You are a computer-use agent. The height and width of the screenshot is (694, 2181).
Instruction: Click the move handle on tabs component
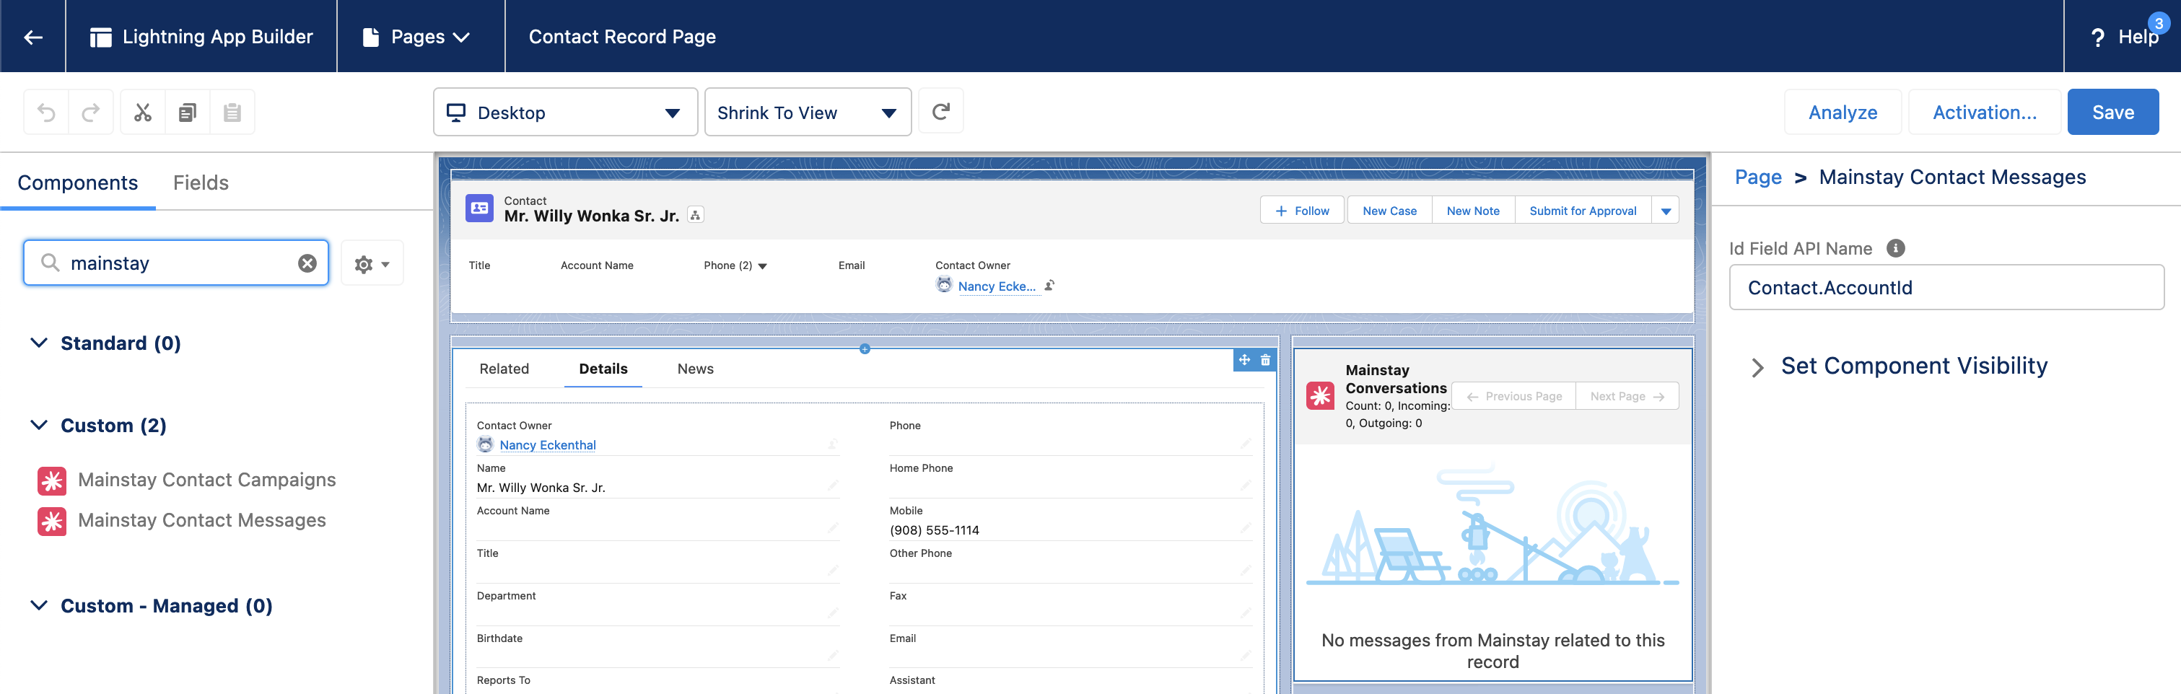[1244, 360]
